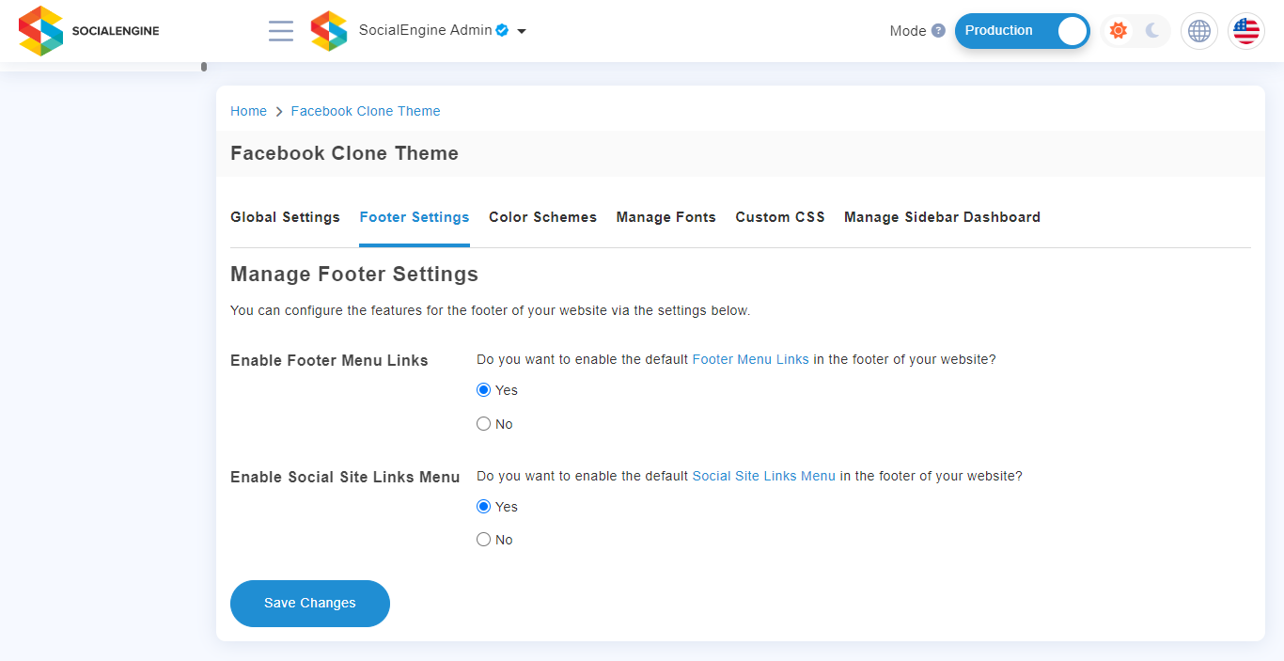
Task: Select Yes for Enable Footer Menu Links
Action: pos(484,390)
